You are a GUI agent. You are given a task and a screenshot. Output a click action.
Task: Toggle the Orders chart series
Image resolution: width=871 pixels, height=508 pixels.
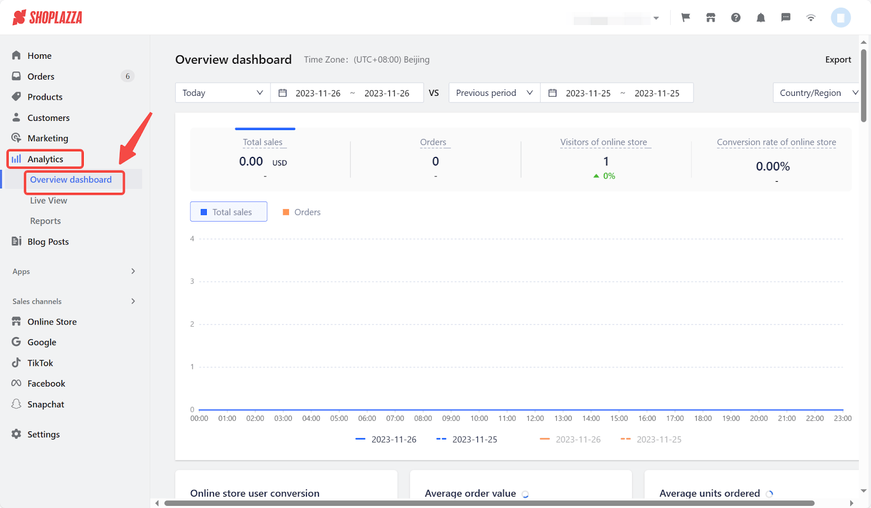(302, 212)
